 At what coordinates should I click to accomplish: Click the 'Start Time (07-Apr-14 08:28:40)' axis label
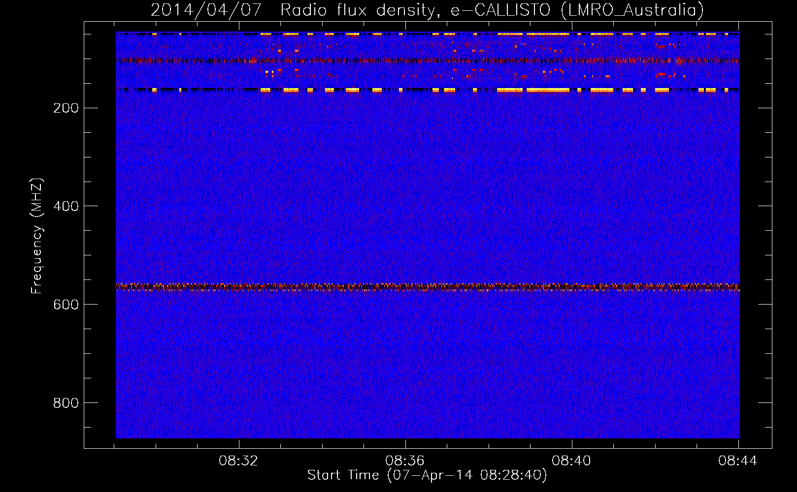[427, 475]
